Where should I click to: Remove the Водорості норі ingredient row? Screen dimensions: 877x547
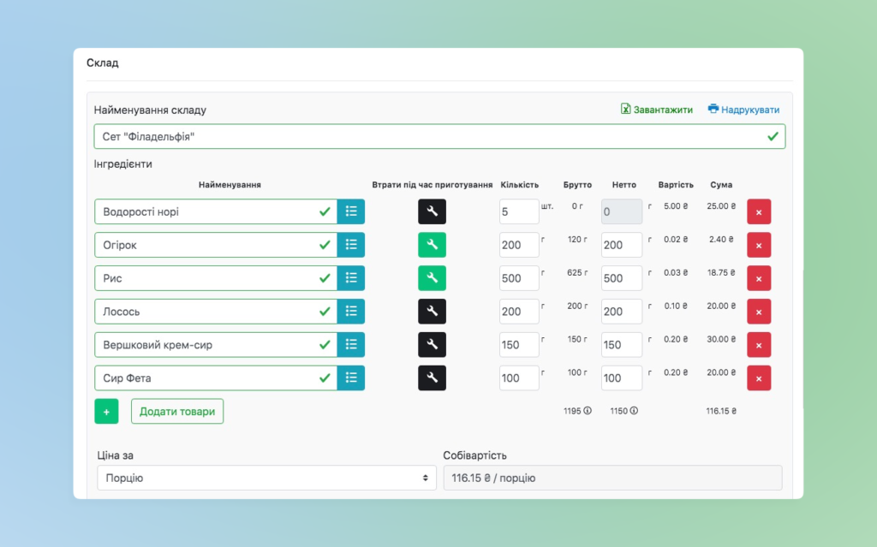(758, 211)
